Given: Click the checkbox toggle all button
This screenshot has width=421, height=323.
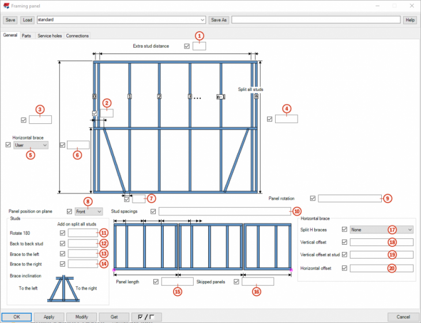Looking at the screenshot, I should coord(146,317).
